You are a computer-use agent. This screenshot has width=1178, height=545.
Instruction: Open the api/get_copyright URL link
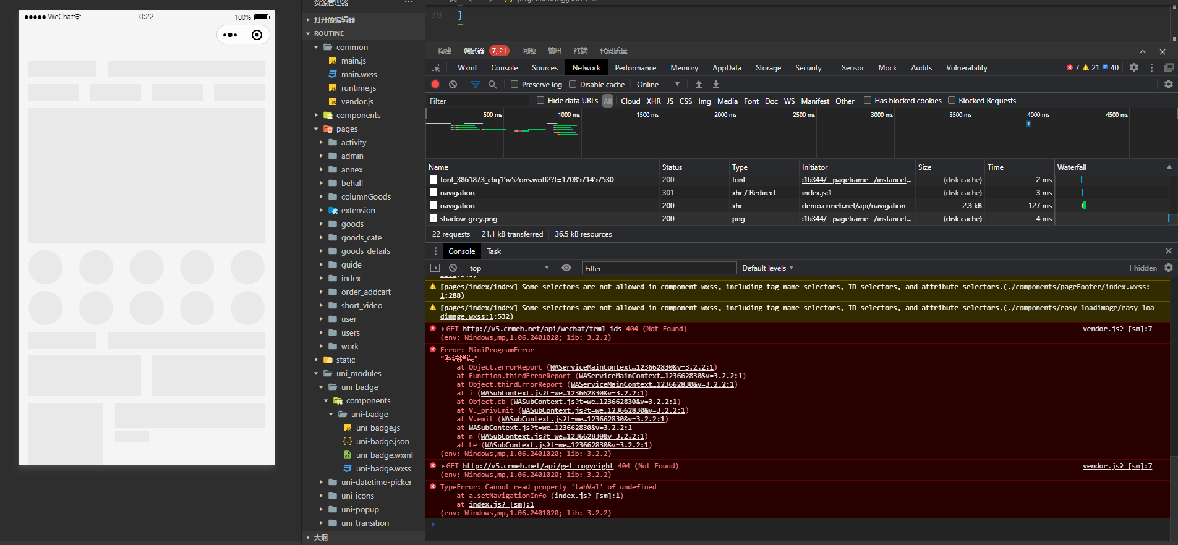(538, 466)
